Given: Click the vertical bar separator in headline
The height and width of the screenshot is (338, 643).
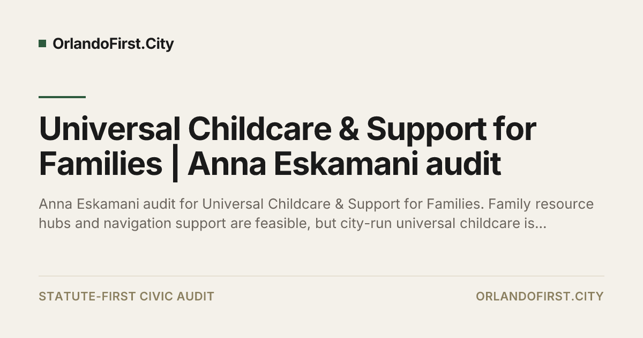Looking at the screenshot, I should point(175,165).
